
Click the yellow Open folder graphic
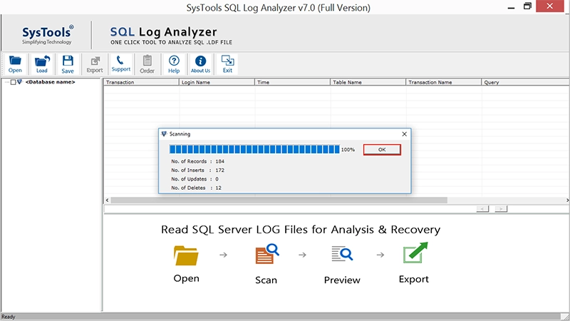[186, 255]
